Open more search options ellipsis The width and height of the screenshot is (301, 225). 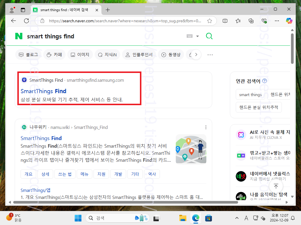click(x=210, y=55)
